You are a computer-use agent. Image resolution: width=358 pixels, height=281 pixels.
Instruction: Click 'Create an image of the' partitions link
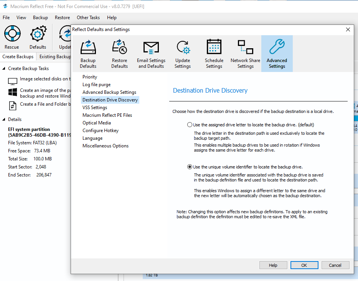coord(45,93)
